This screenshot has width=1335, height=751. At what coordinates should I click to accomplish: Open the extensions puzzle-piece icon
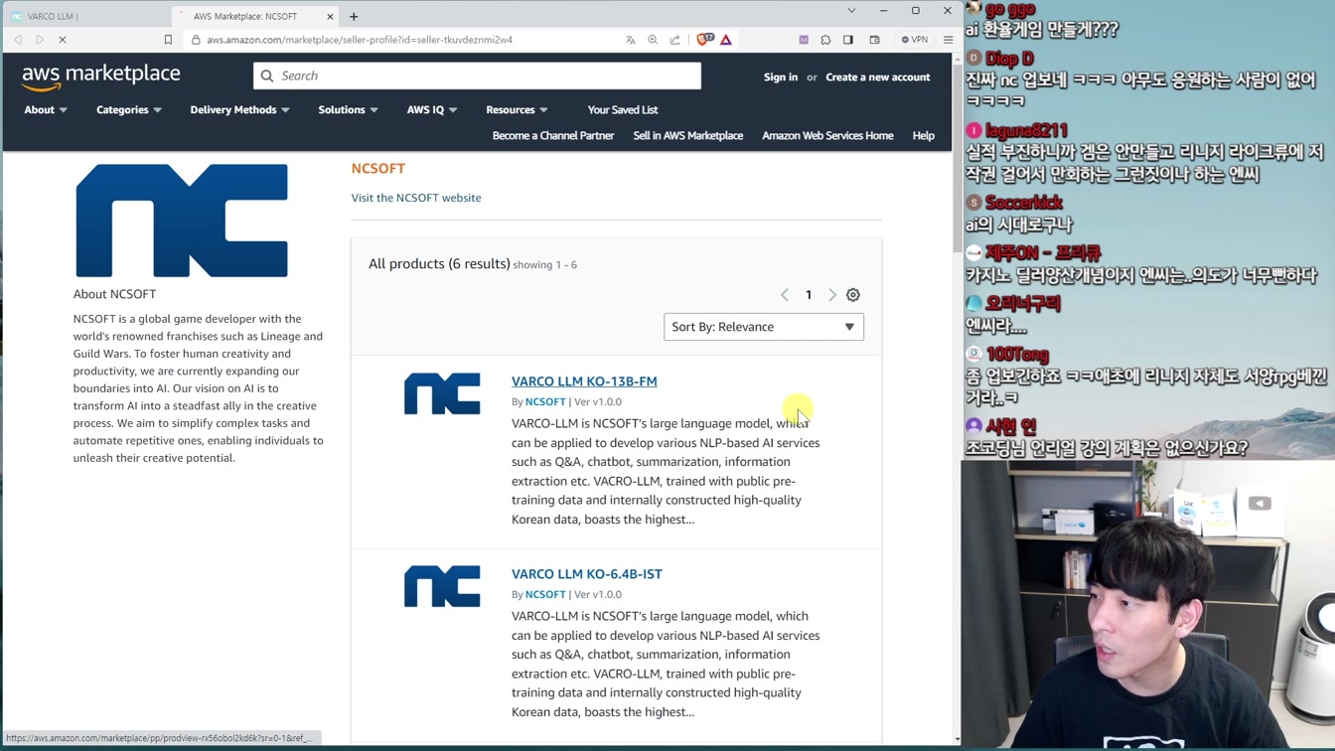point(825,40)
